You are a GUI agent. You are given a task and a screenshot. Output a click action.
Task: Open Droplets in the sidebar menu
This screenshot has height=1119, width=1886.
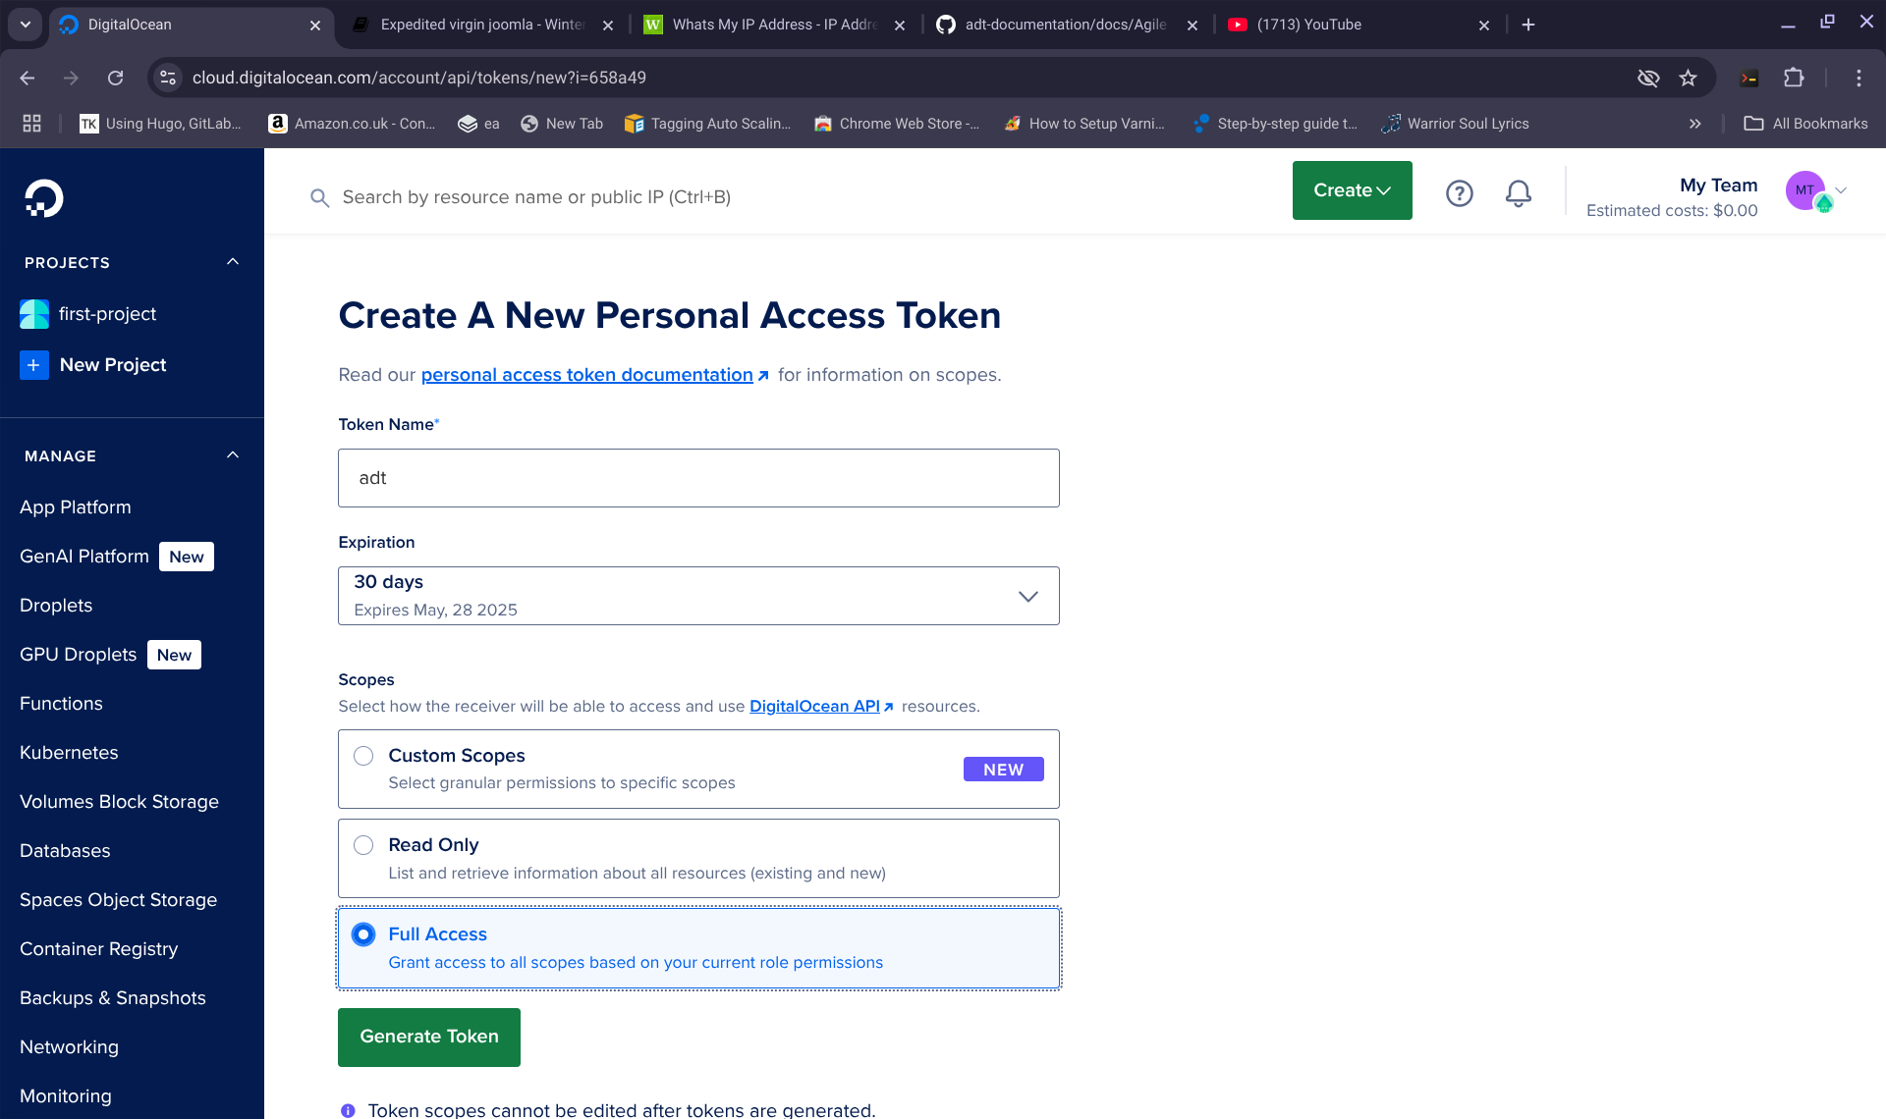[56, 606]
